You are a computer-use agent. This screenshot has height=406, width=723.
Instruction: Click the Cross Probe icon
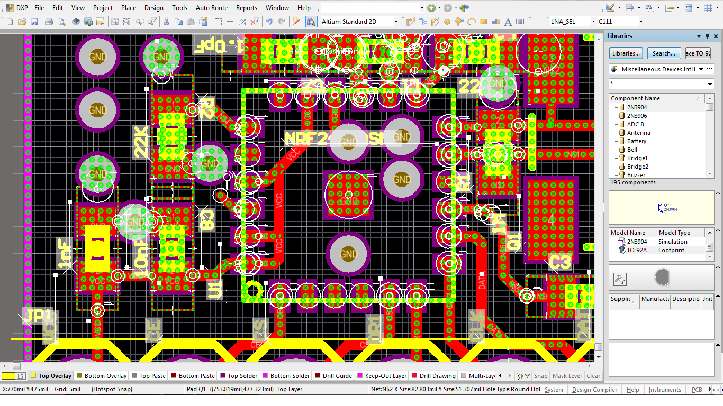click(296, 22)
